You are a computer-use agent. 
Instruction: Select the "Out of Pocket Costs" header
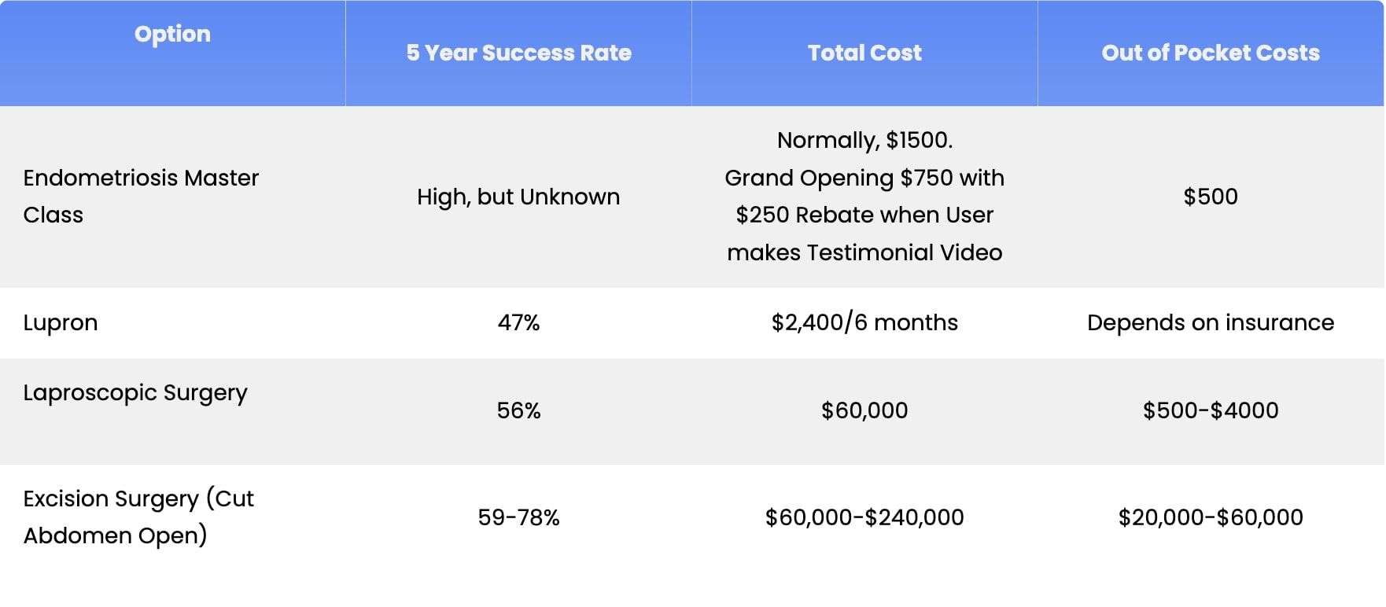(1211, 53)
